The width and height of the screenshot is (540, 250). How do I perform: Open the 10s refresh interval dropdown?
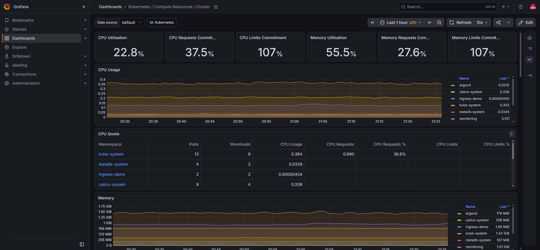tap(482, 22)
